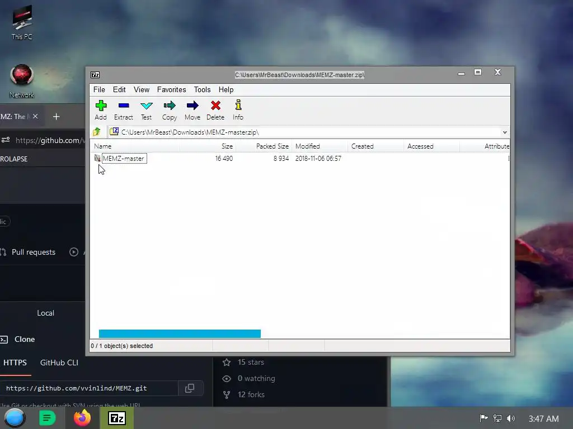
Task: Select the Copy toolbar icon
Action: pos(170,110)
